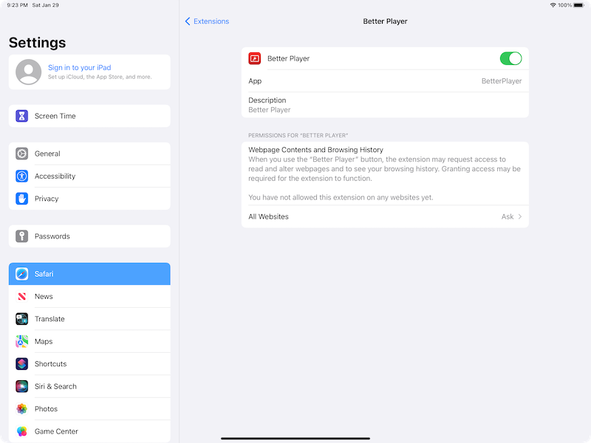Open the Maps icon in sidebar
Image resolution: width=591 pixels, height=443 pixels.
(x=22, y=341)
